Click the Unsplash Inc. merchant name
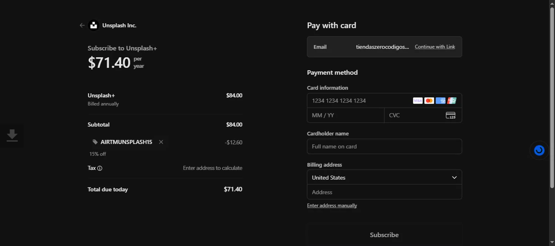Image resolution: width=555 pixels, height=246 pixels. click(119, 25)
